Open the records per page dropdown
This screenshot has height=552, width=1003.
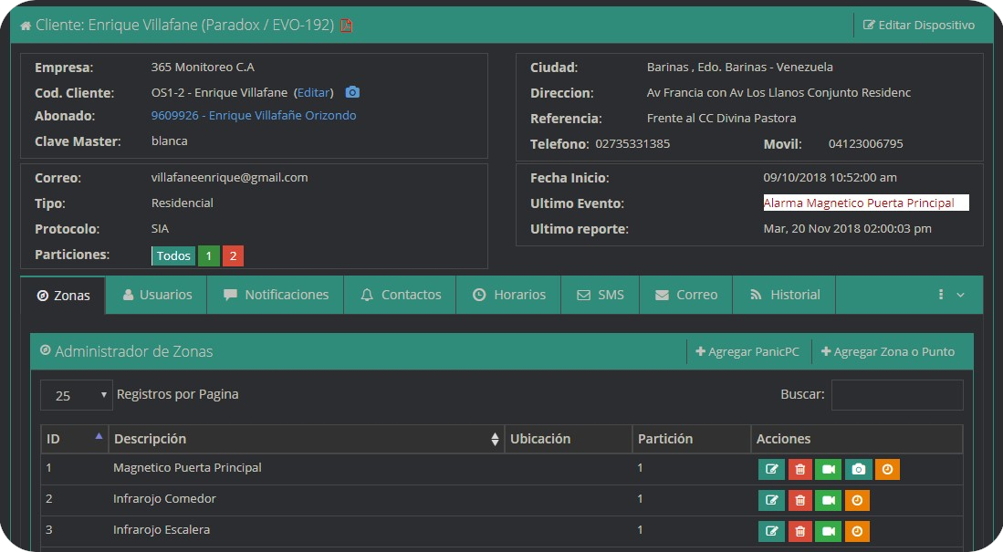click(77, 395)
